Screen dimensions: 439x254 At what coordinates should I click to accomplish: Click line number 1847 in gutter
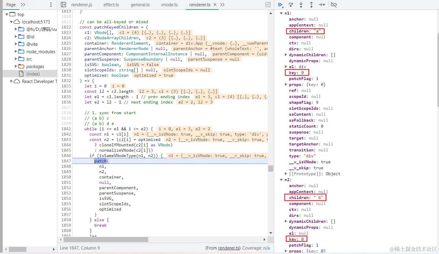[x=66, y=161]
